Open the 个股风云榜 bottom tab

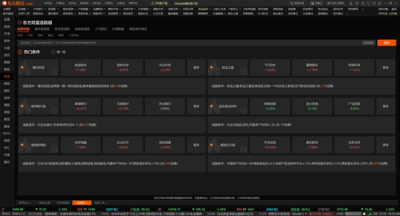[44, 203]
